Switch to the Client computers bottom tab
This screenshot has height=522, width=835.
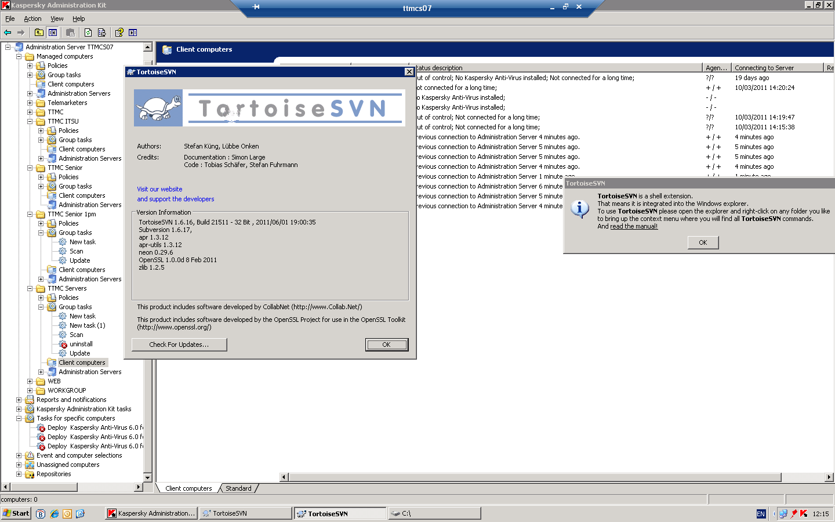pos(188,488)
